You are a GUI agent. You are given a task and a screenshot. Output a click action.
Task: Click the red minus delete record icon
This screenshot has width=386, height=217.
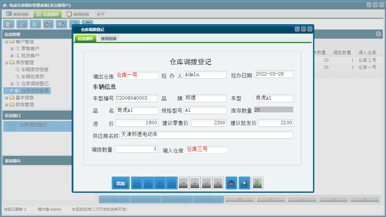[183, 183]
